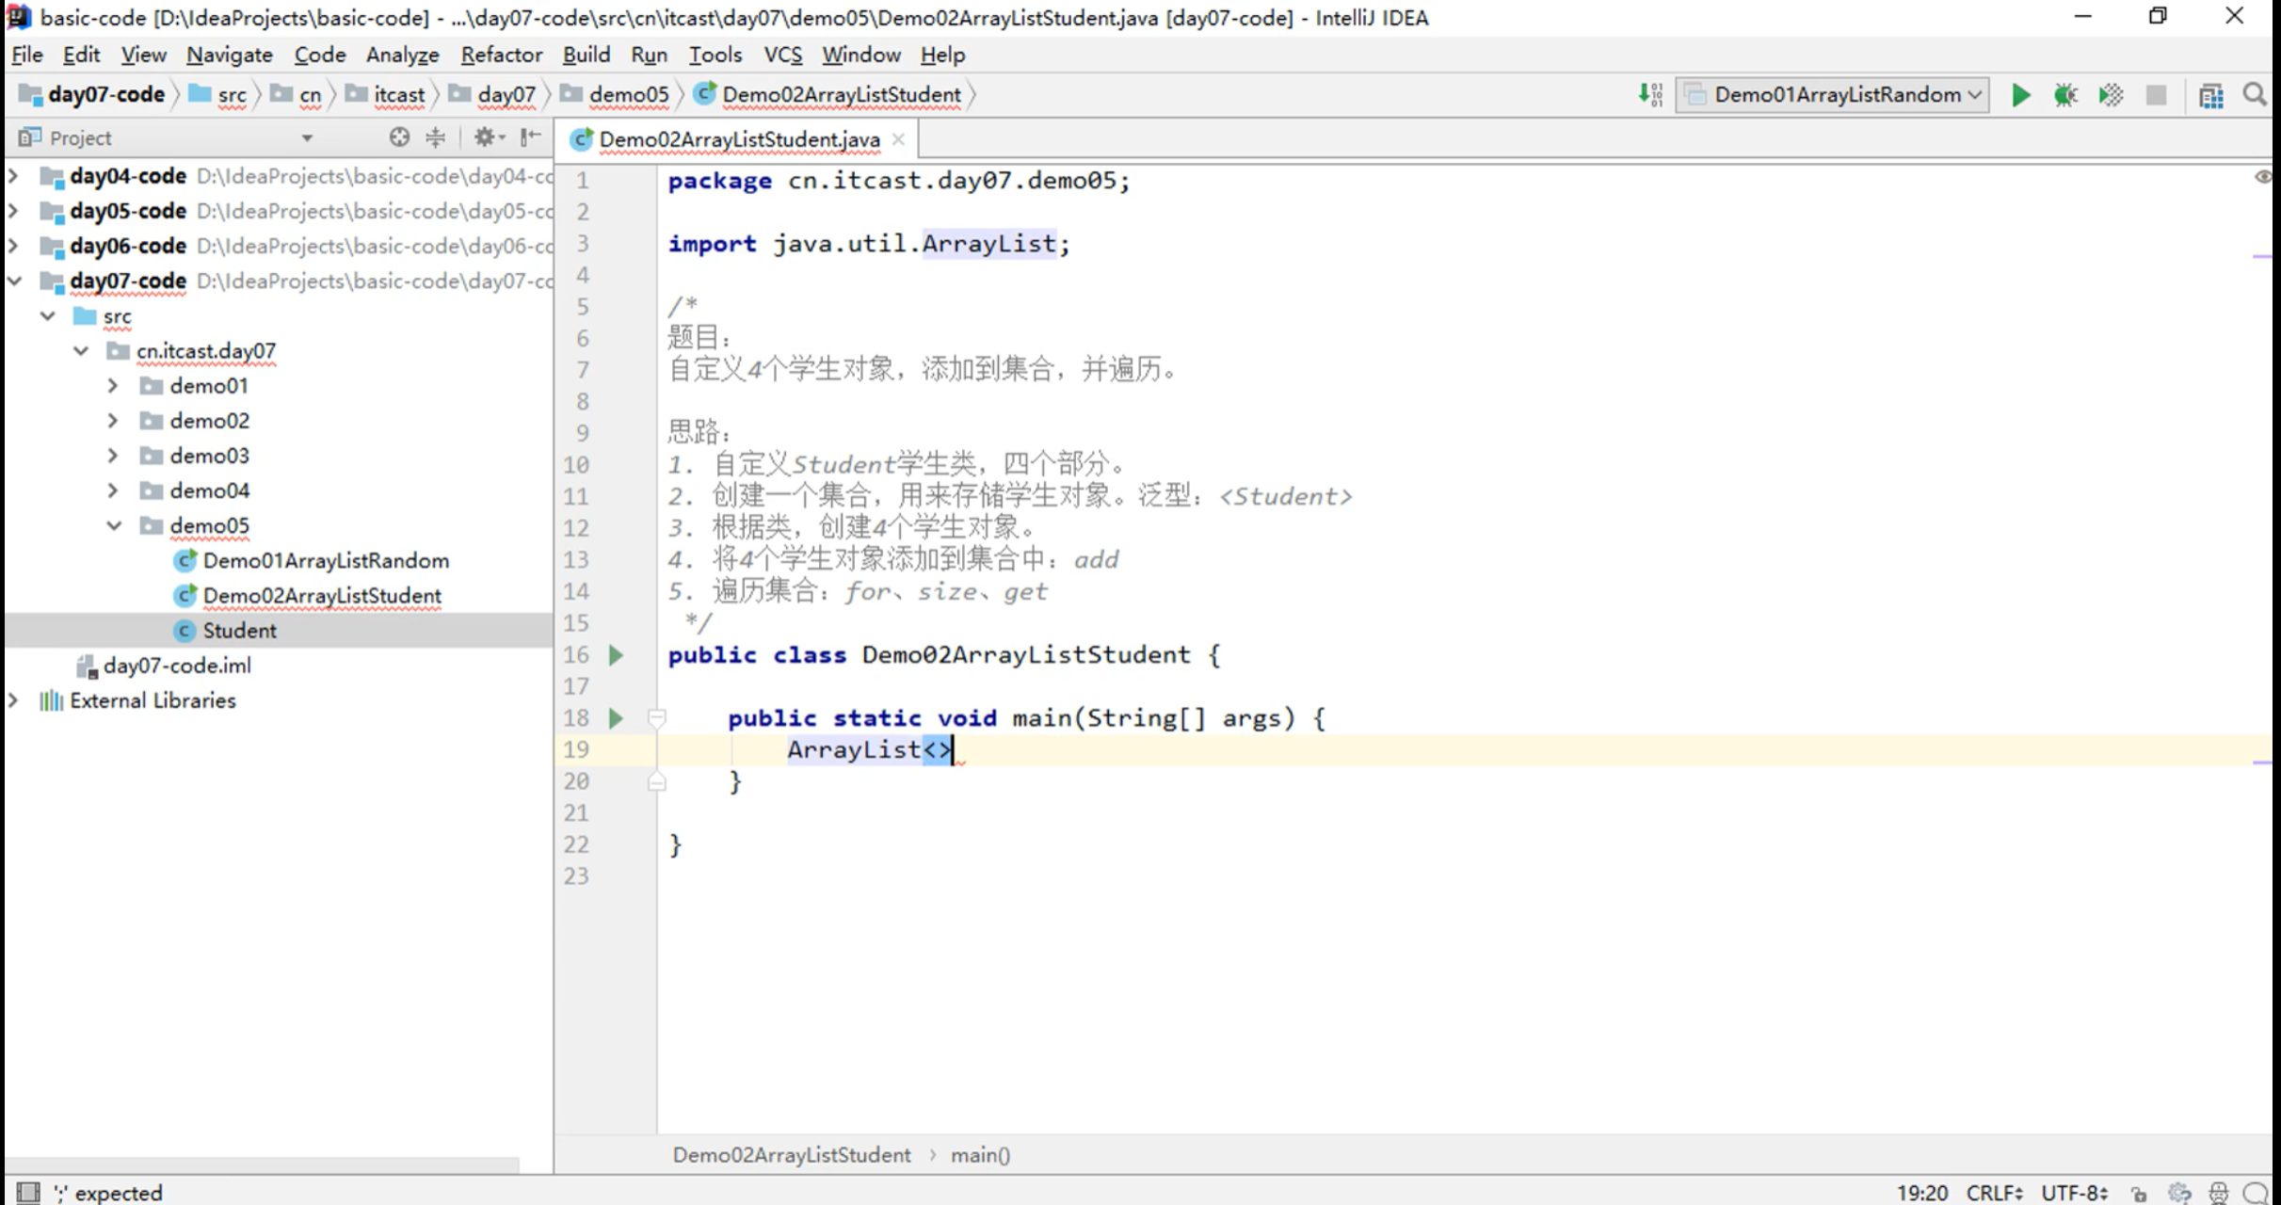Open the Refactor menu
Image resolution: width=2281 pixels, height=1205 pixels.
click(x=501, y=55)
